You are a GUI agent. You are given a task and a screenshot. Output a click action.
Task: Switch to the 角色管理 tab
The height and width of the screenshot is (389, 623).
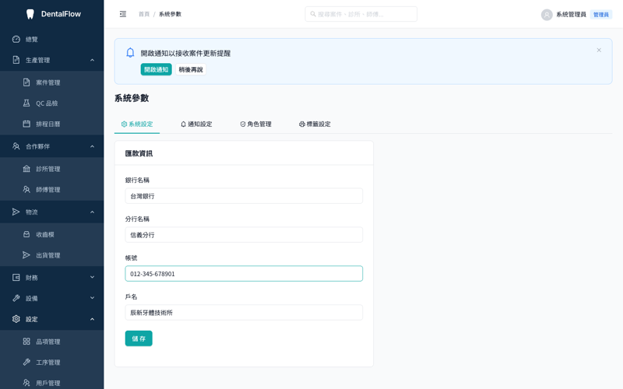[x=256, y=124]
